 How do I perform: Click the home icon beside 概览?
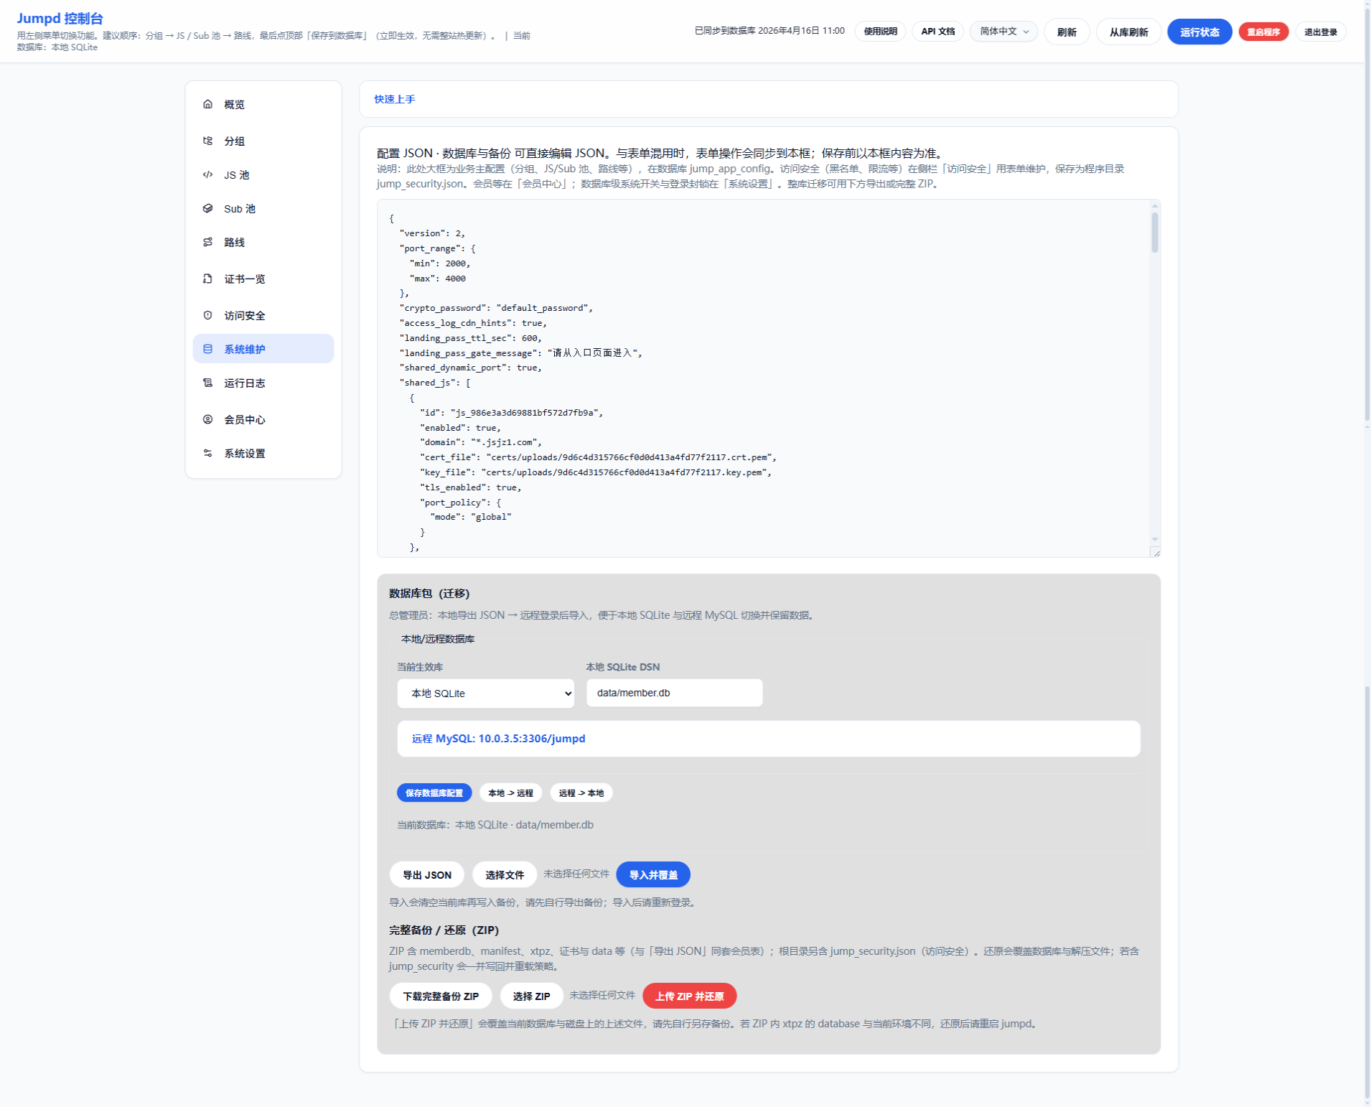[x=207, y=104]
